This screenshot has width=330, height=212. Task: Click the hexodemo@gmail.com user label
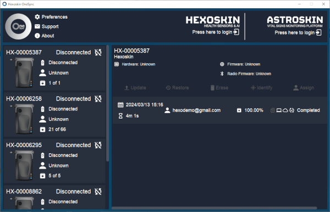tap(196, 110)
